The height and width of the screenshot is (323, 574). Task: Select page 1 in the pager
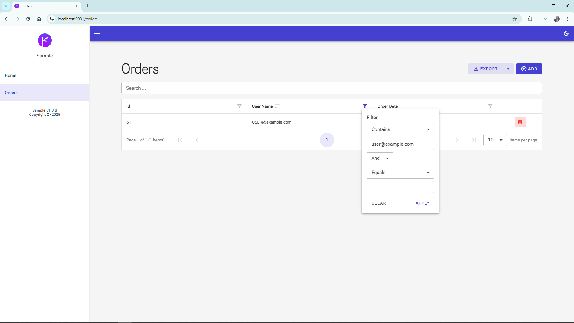click(x=327, y=140)
